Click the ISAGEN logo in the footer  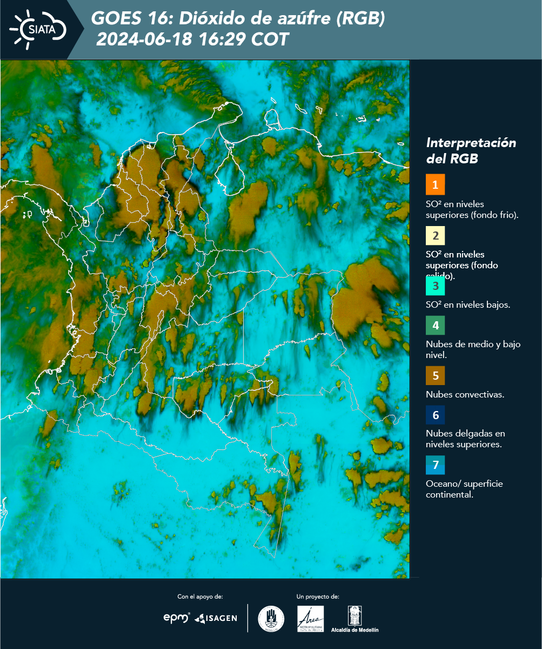pos(216,618)
